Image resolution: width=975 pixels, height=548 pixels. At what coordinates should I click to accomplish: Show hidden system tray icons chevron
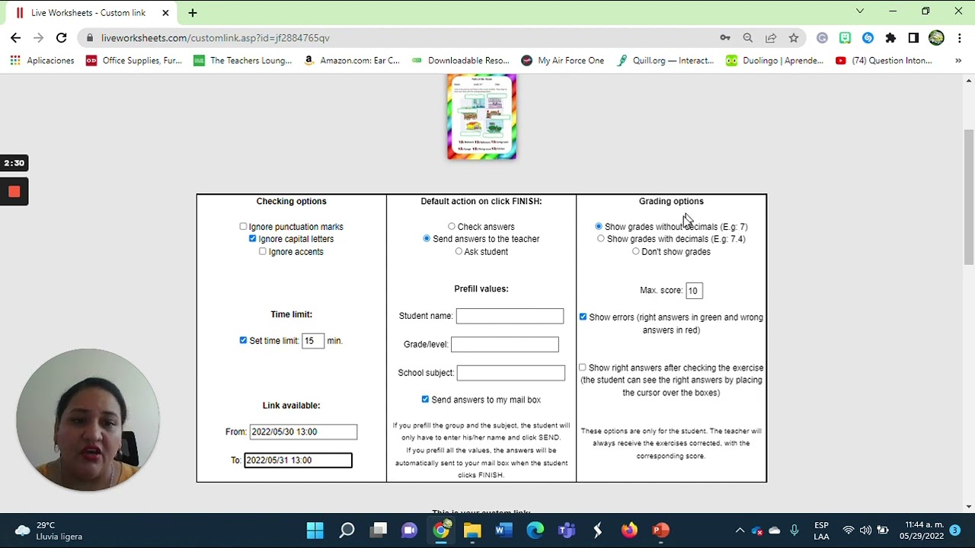[740, 530]
